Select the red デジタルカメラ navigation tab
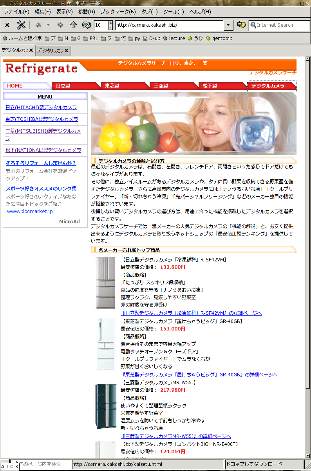 tap(272, 86)
